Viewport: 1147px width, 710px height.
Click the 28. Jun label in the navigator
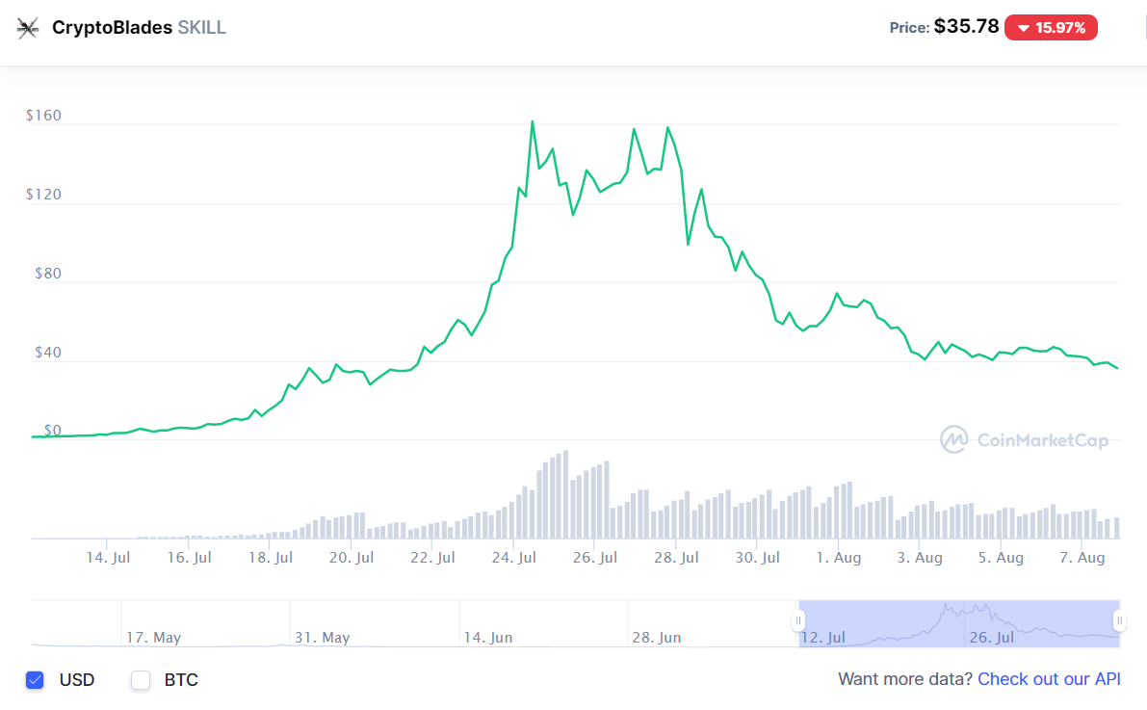coord(657,638)
